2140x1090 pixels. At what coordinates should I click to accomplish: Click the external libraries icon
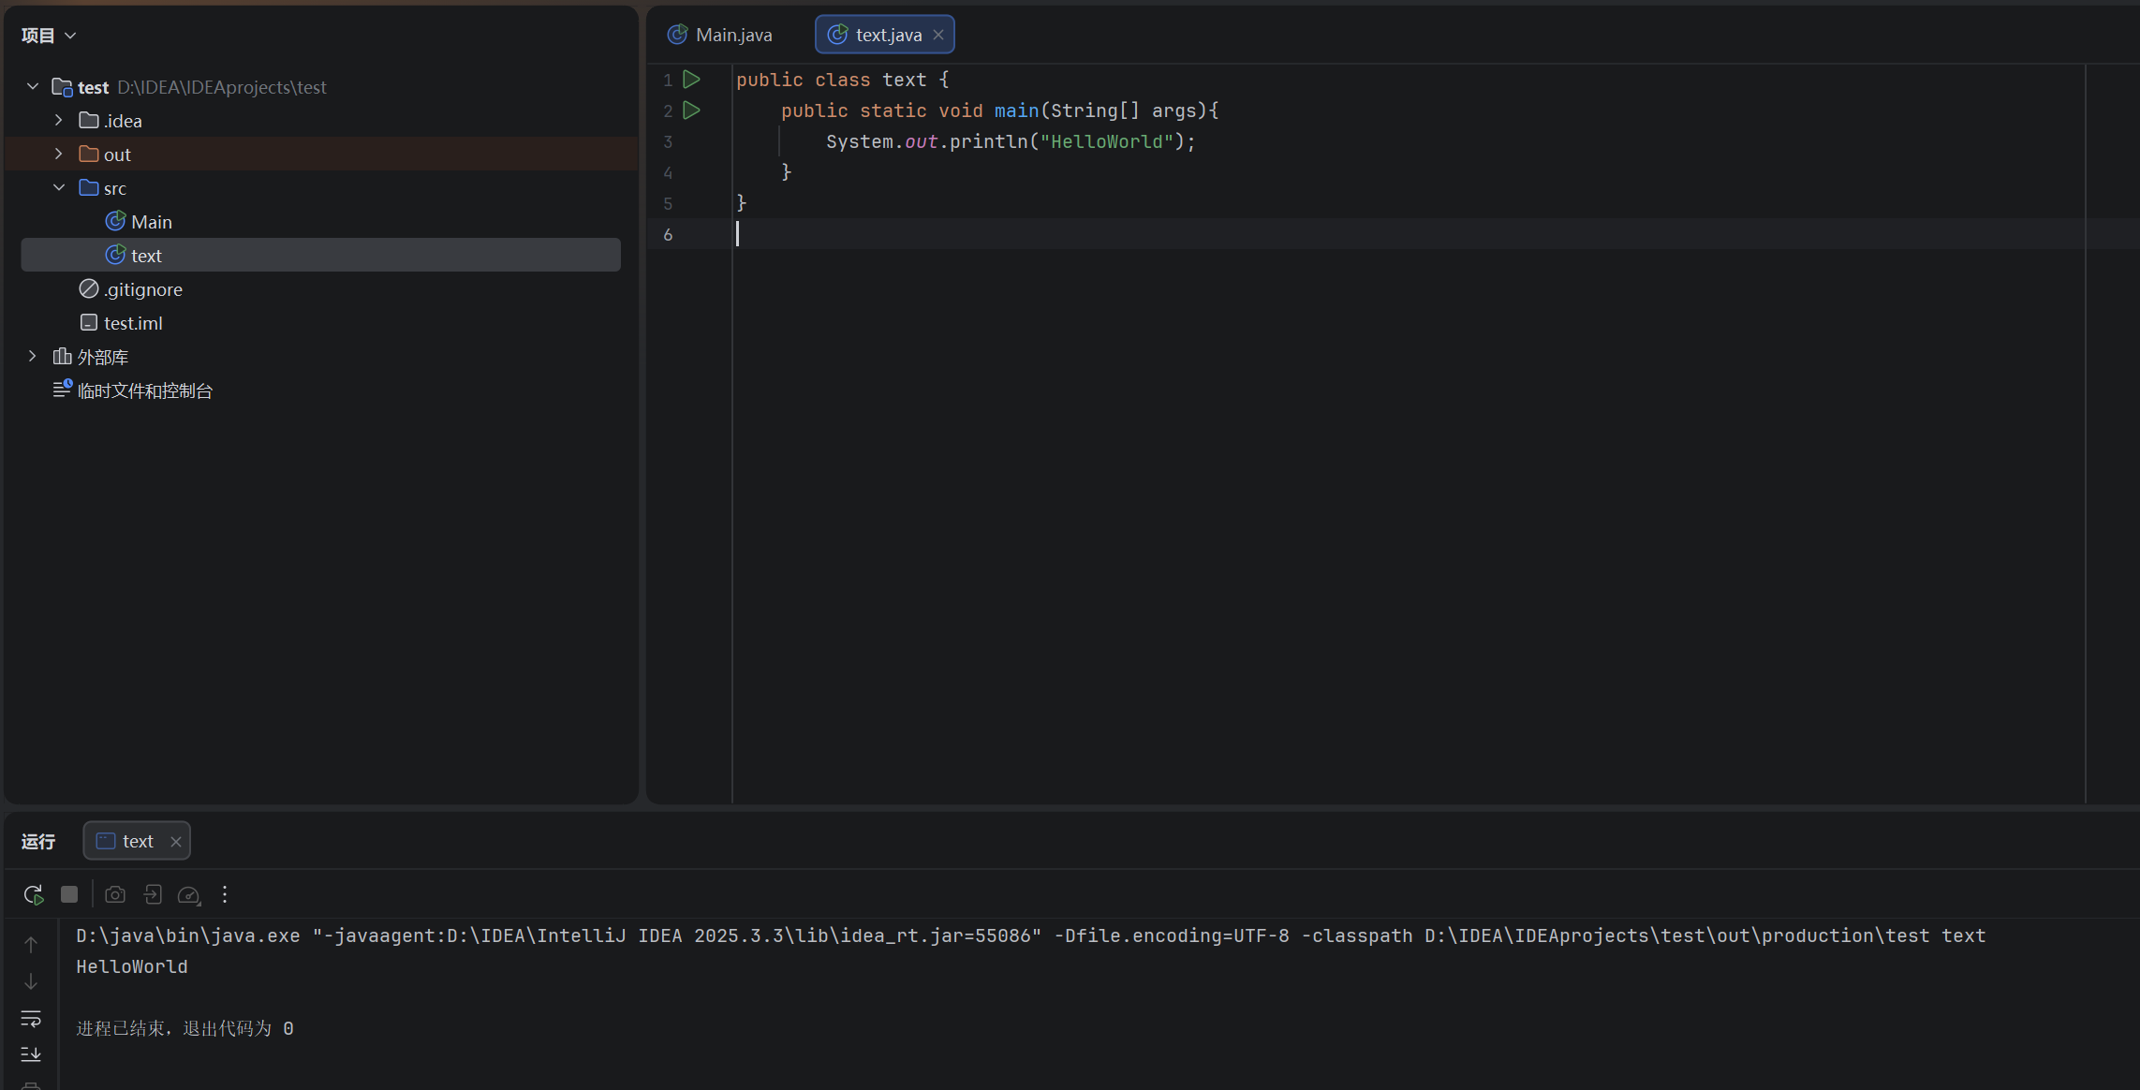coord(63,356)
